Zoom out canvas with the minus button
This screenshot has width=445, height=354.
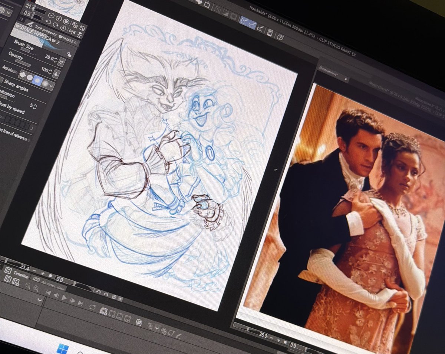(35, 271)
